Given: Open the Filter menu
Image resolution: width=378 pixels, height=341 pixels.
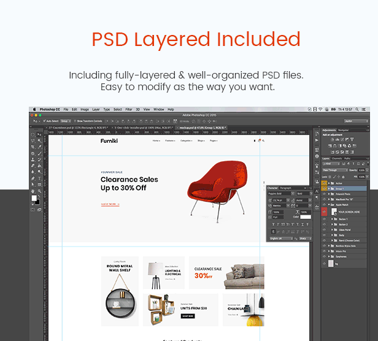Looking at the screenshot, I should pyautogui.click(x=129, y=109).
